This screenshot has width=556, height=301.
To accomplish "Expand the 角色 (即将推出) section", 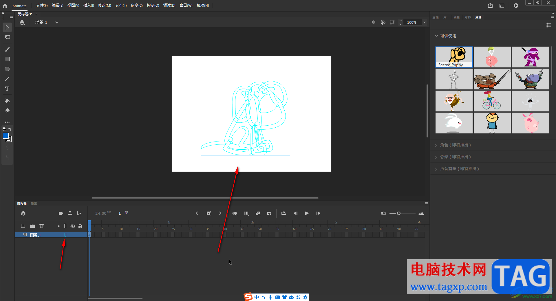I will (x=455, y=145).
